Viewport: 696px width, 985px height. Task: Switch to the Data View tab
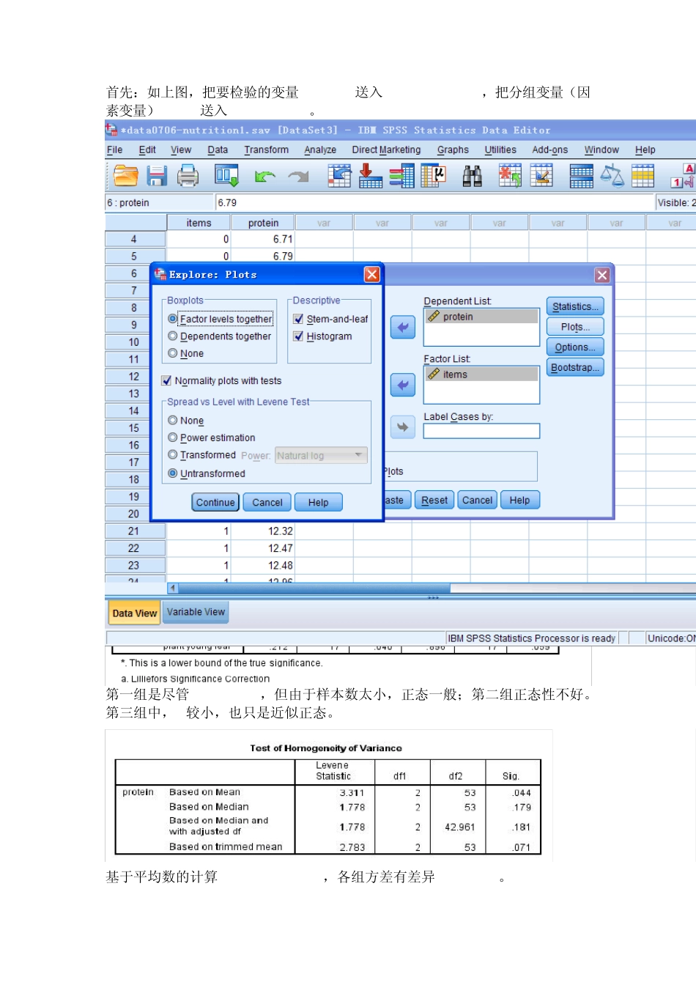click(135, 613)
